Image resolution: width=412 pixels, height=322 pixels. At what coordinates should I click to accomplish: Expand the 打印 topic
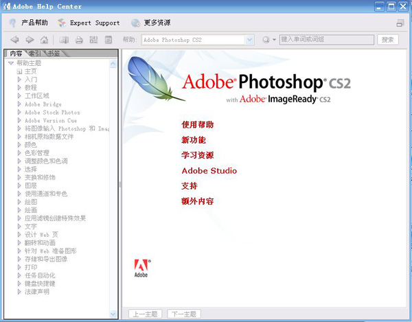tap(19, 267)
